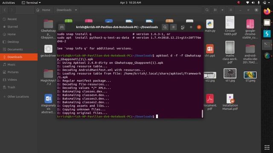The height and width of the screenshot is (153, 273).
Task: Go back in Files window
Action: (x=5, y=10)
